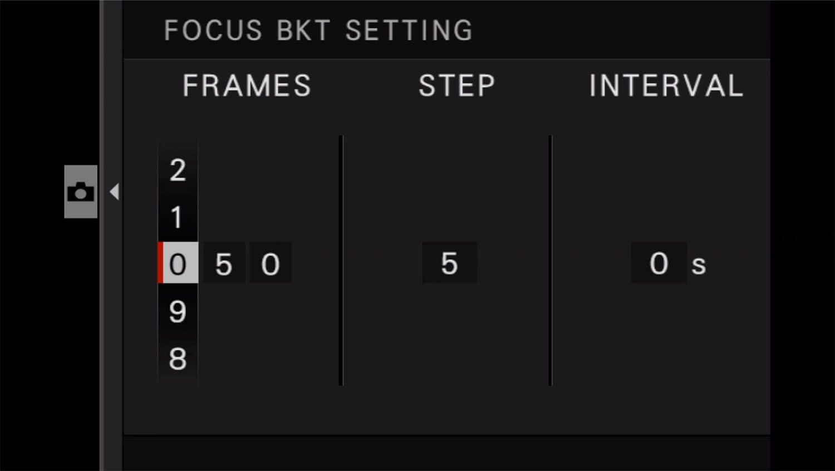
Task: Select the FRAMES column header
Action: click(x=247, y=86)
